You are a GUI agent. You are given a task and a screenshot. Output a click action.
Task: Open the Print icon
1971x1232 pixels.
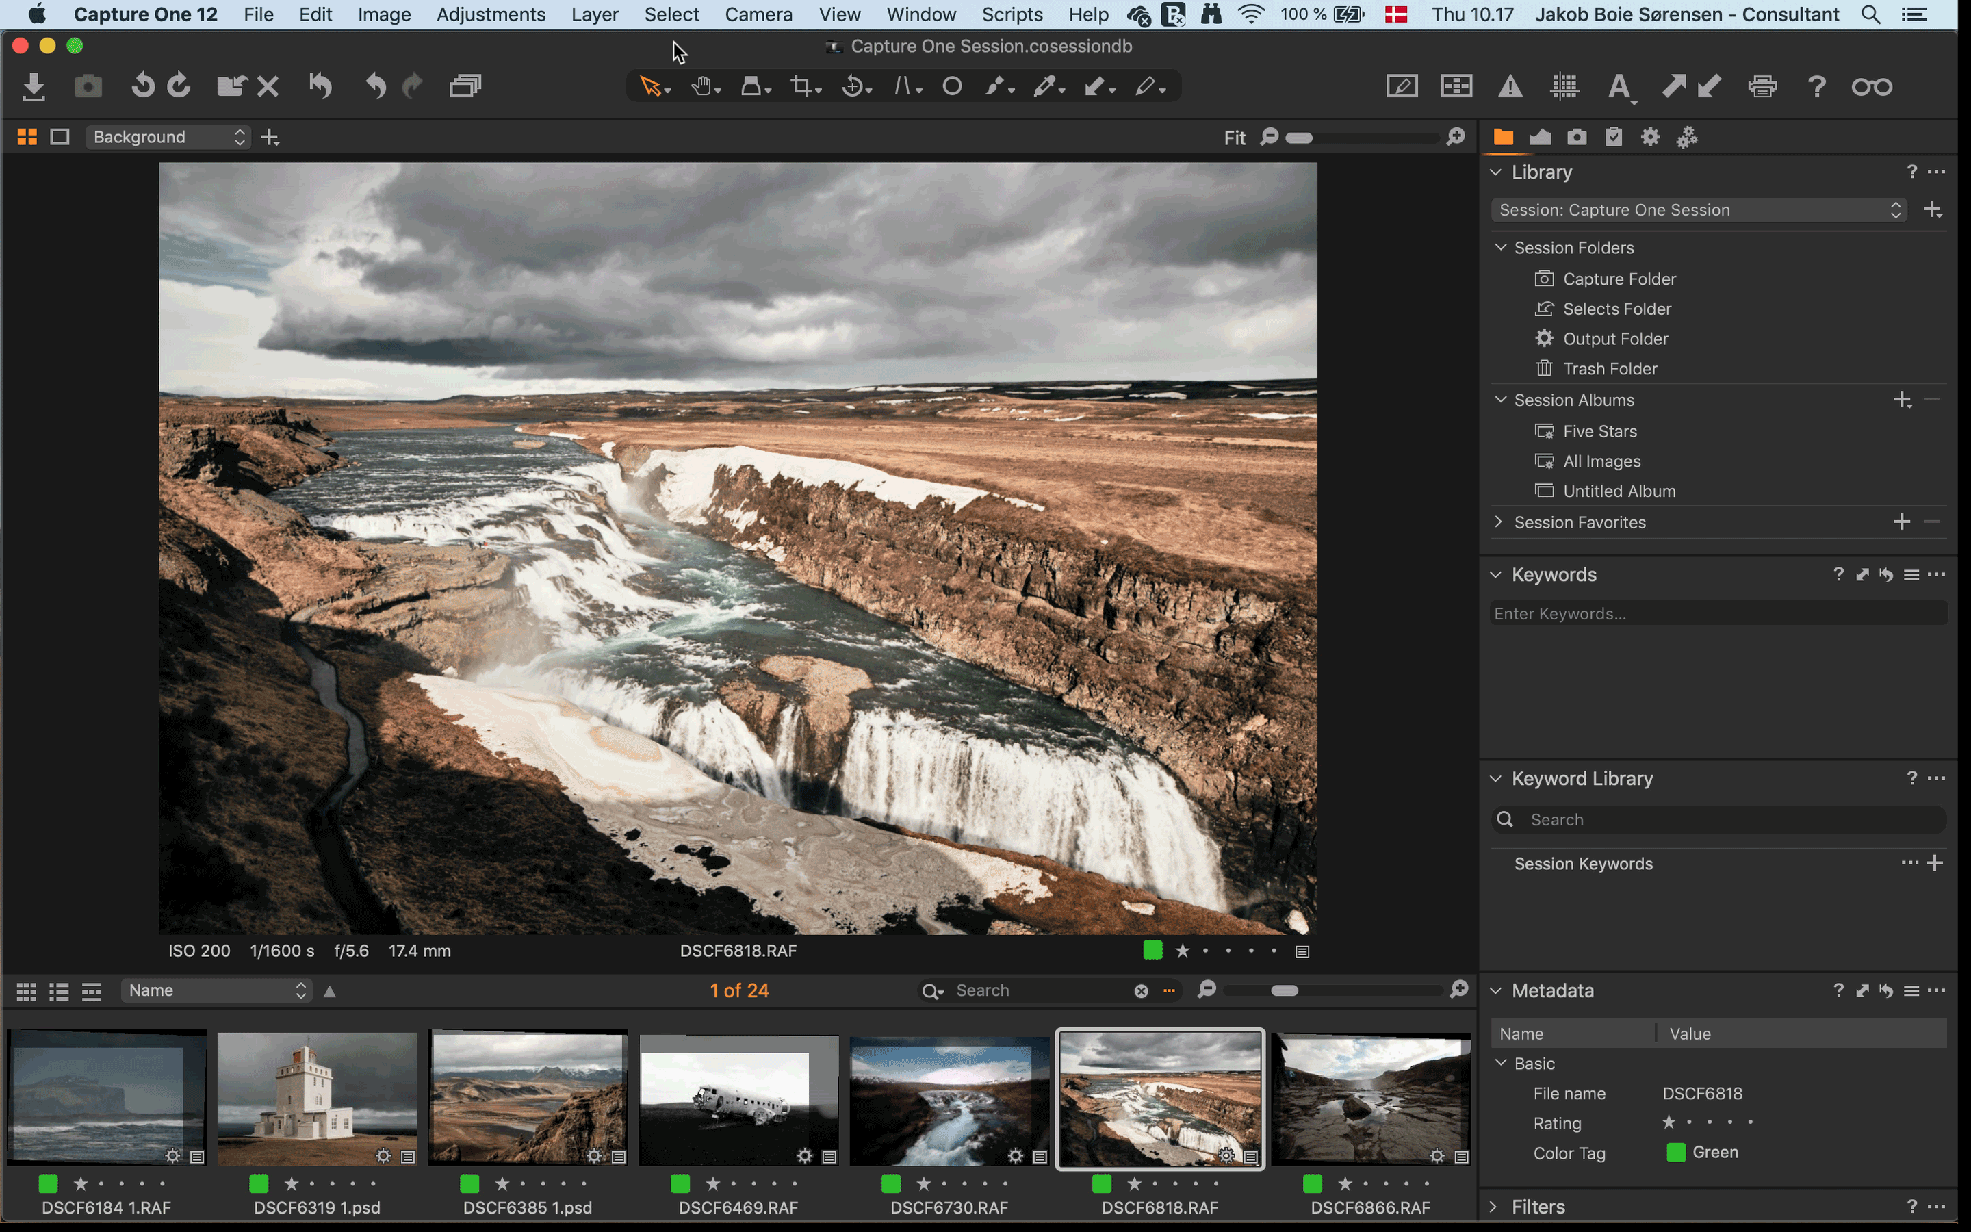(x=1762, y=86)
